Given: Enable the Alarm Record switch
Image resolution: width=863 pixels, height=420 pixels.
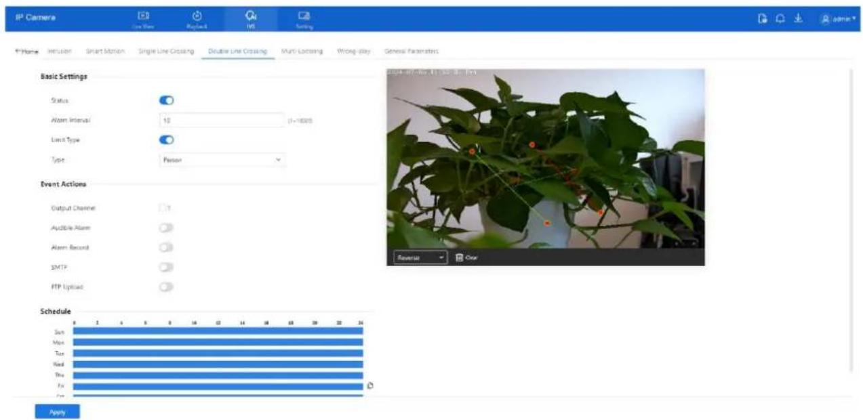Looking at the screenshot, I should 166,247.
